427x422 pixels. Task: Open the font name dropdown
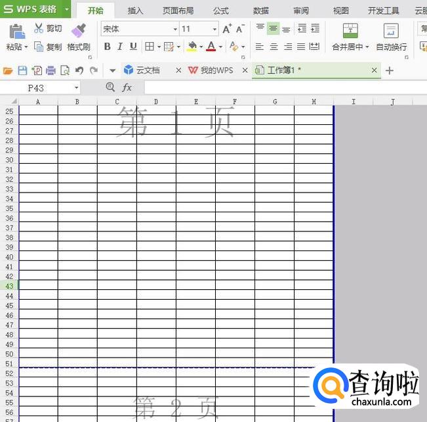click(175, 29)
